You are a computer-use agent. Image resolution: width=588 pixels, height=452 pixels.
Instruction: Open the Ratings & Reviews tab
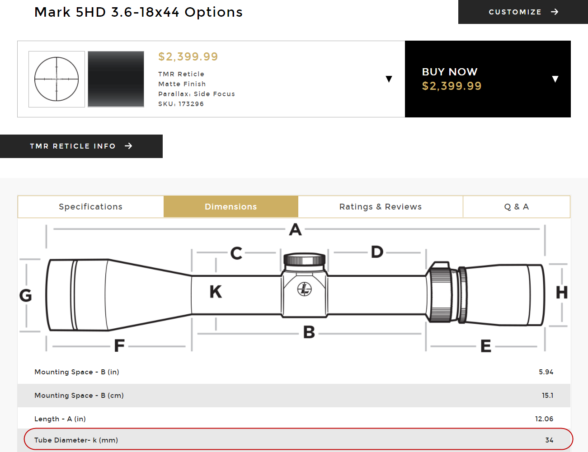pos(381,207)
